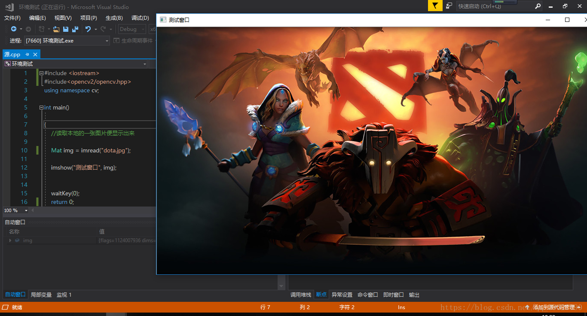Click the 行 7 status bar indicator
This screenshot has width=587, height=316.
[265, 307]
